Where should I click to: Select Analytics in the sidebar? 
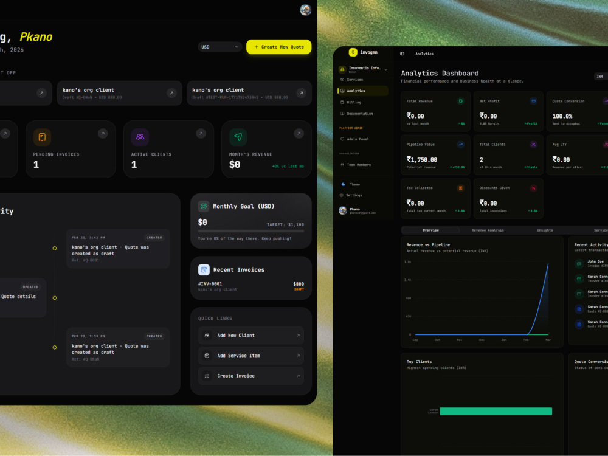click(363, 91)
